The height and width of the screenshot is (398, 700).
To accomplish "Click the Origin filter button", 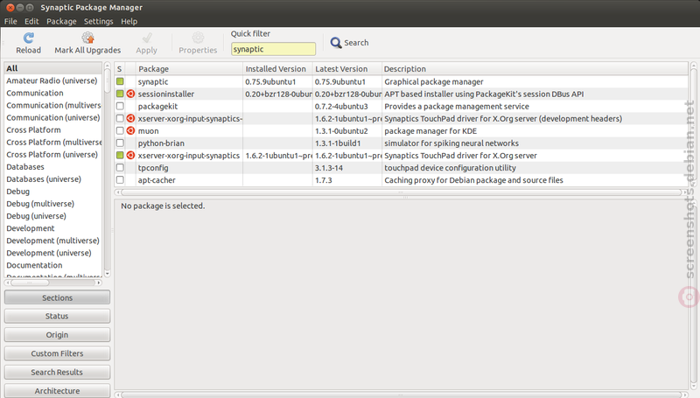I will click(57, 335).
